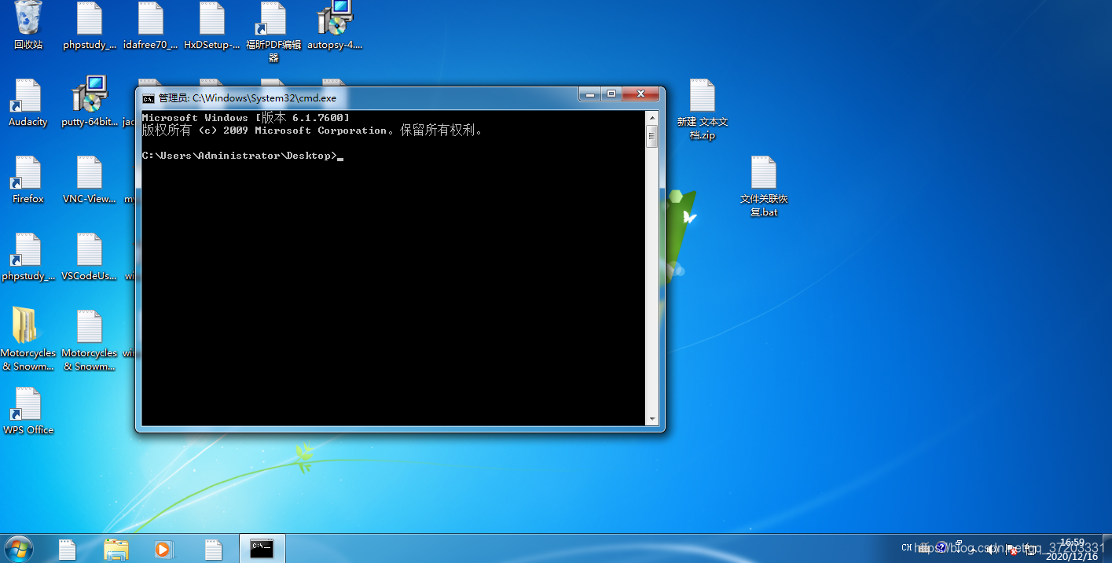Select the Firefox desktop shortcut

click(x=28, y=179)
